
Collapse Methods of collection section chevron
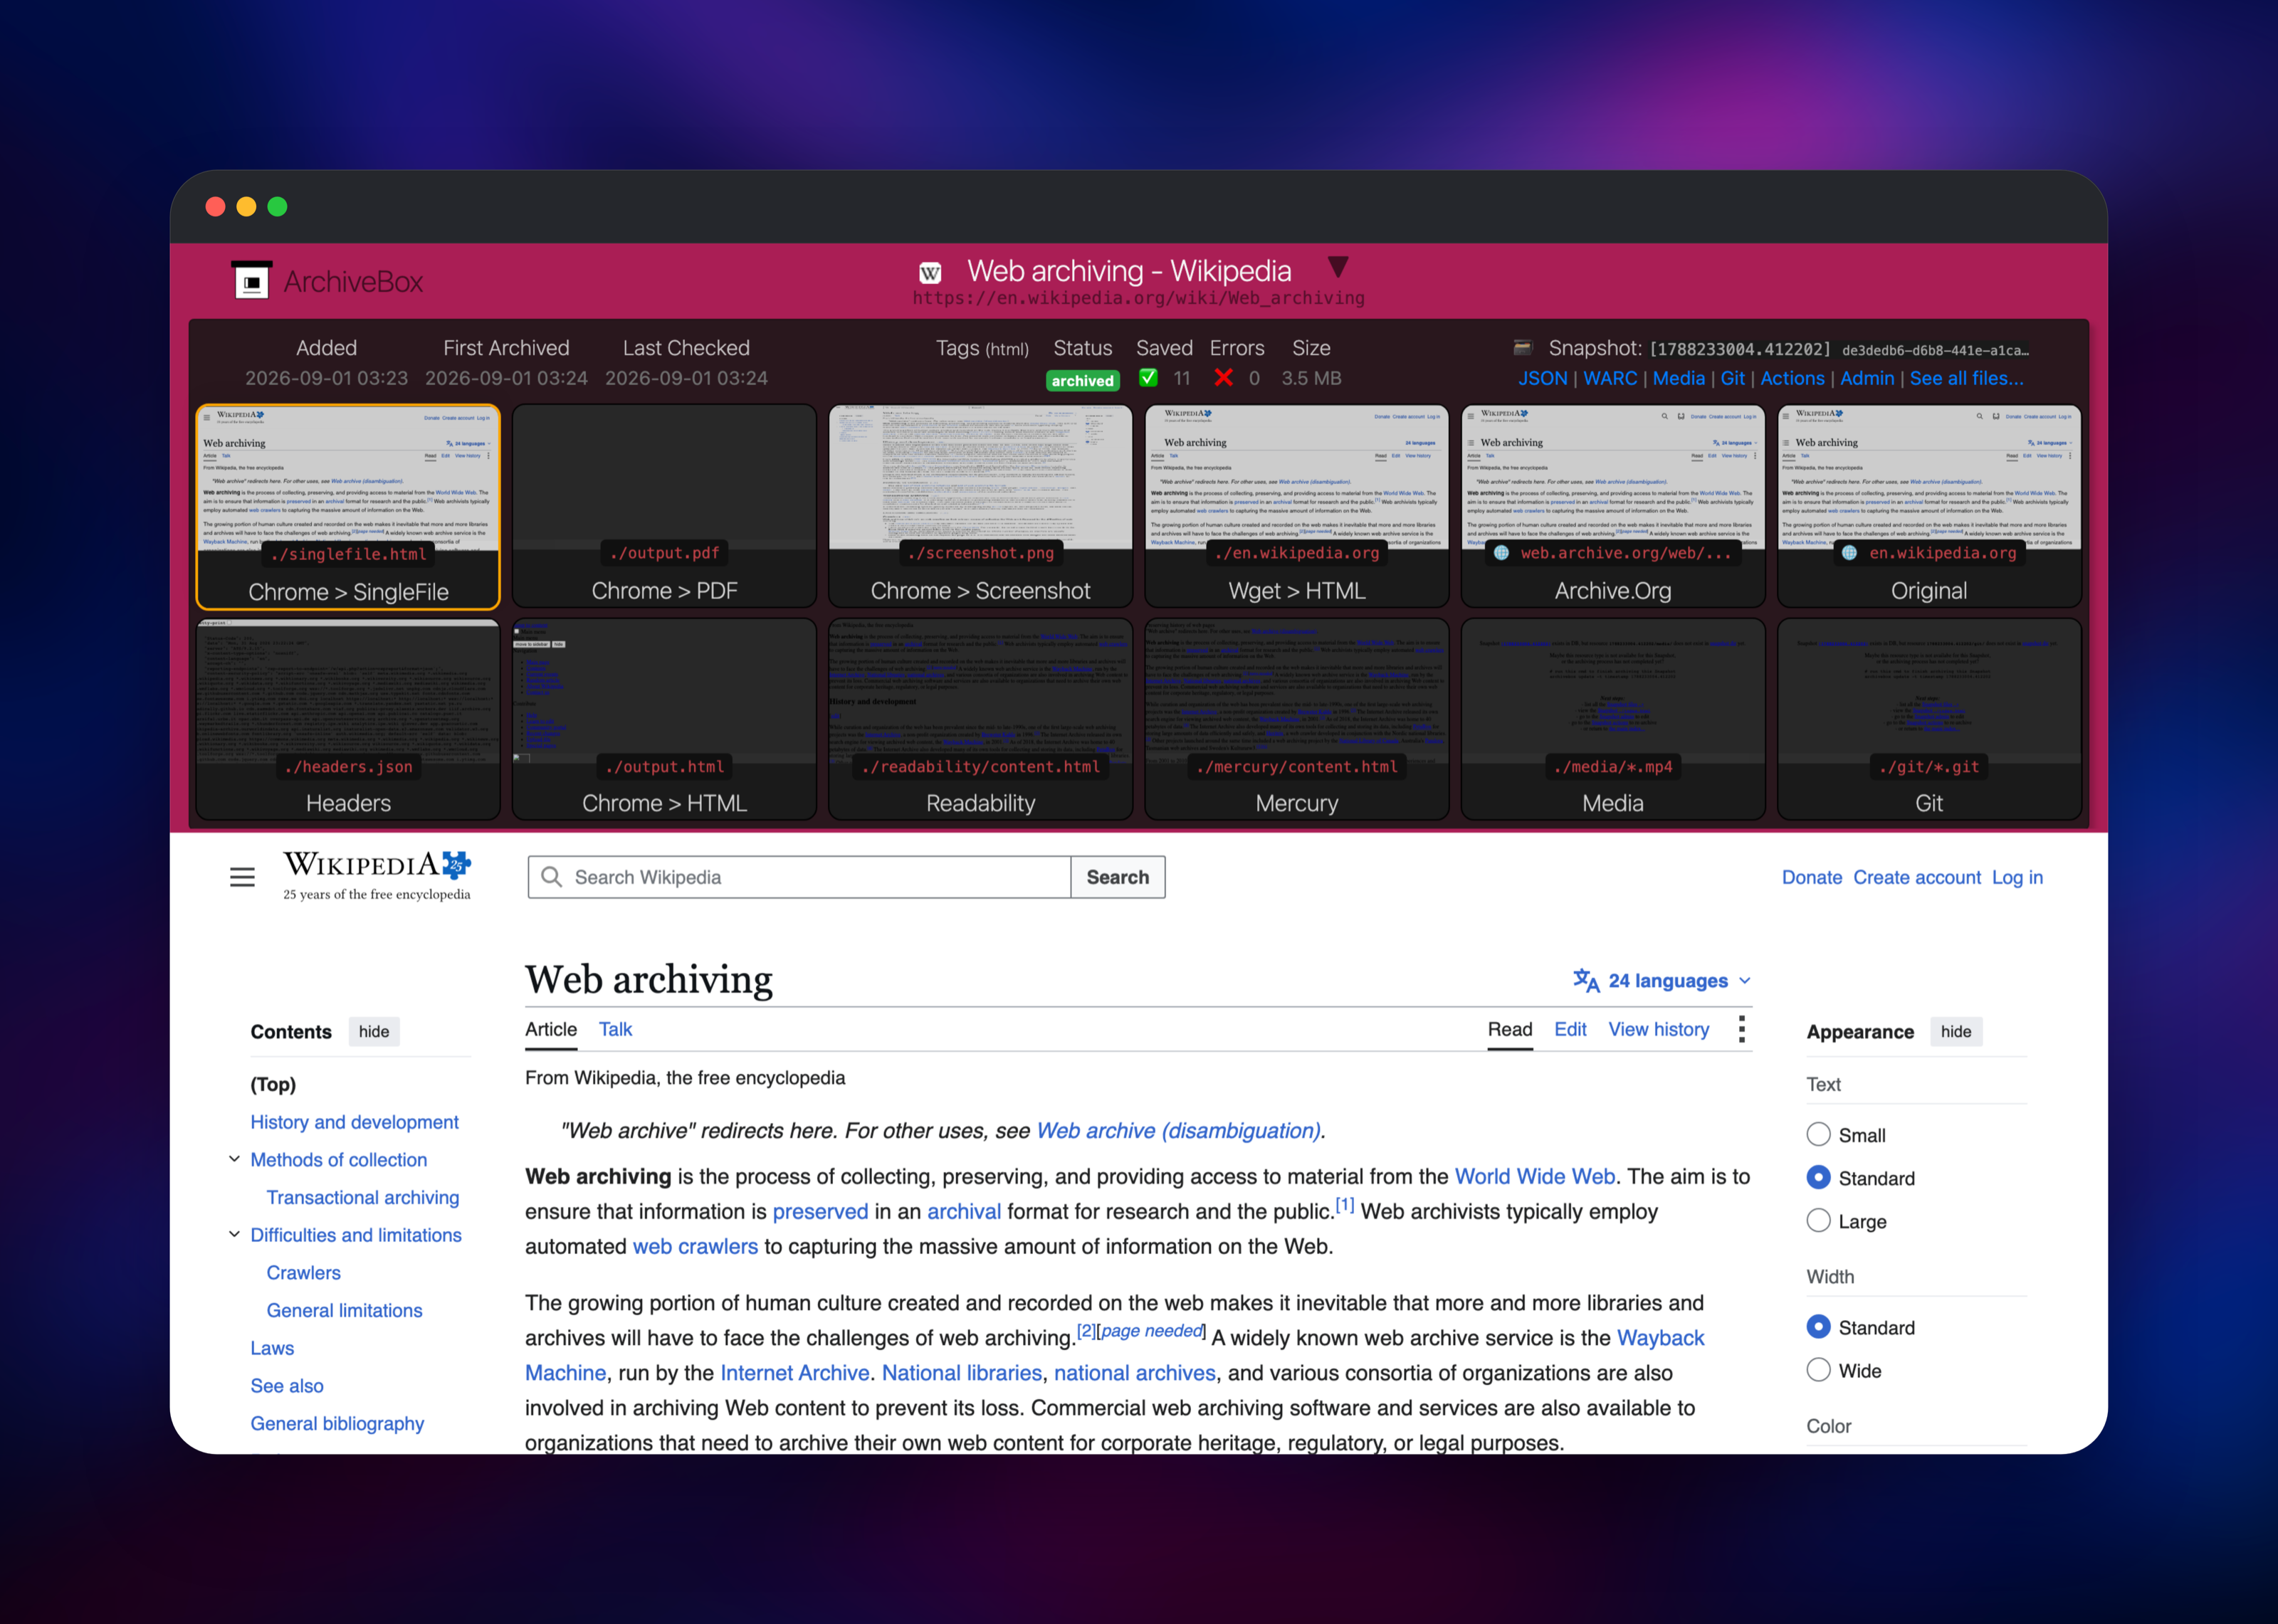234,1159
